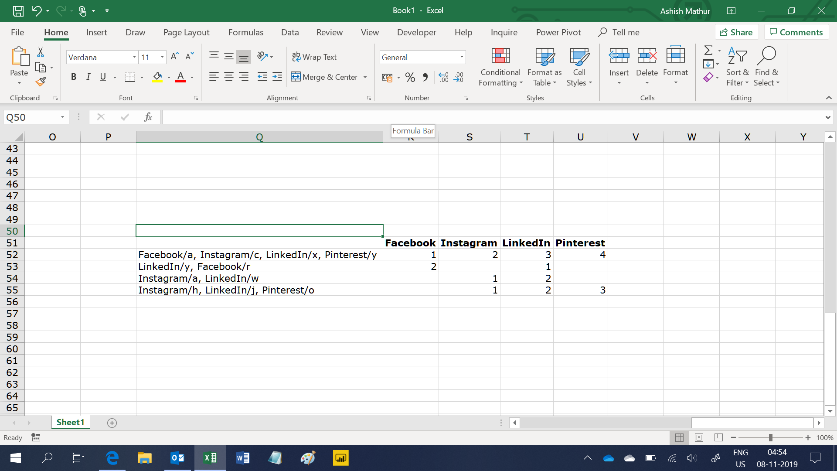
Task: Toggle Italic formatting
Action: click(x=88, y=77)
